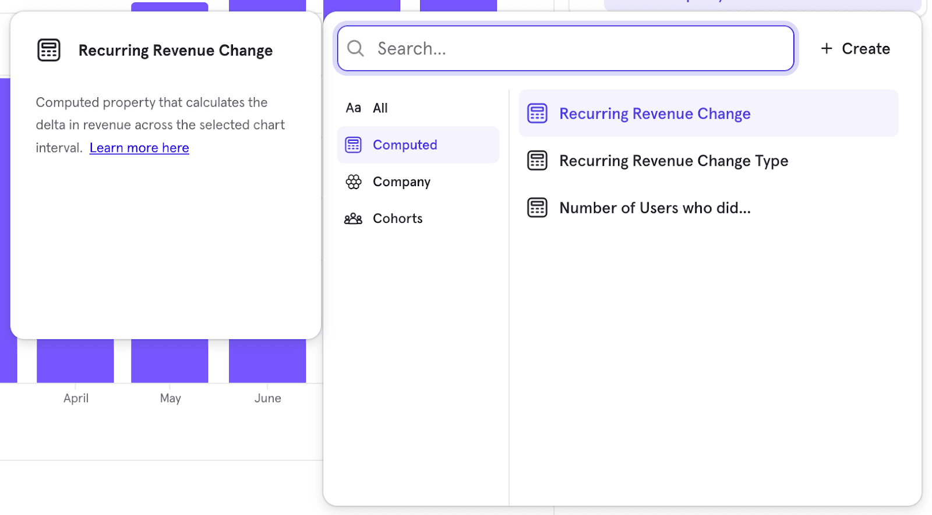Focus the Search input field
This screenshot has width=932, height=515.
pos(577,48)
